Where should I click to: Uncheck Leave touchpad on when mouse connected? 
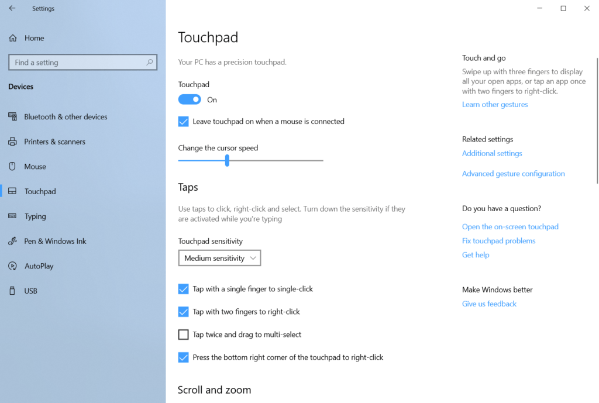pyautogui.click(x=183, y=122)
